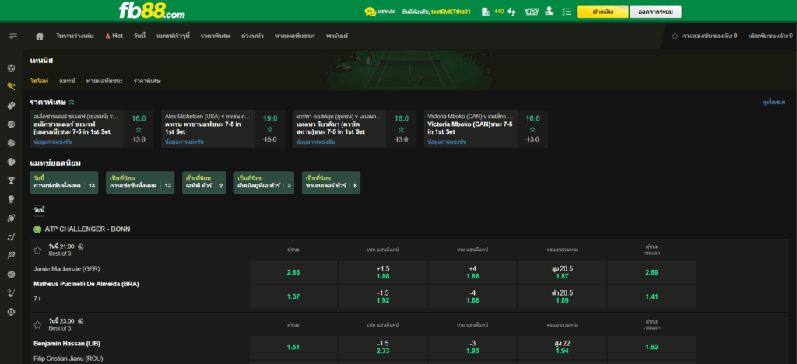797x364 pixels.
Task: Select เอทีพี ทัวร์ 2 popular chip
Action: pos(205,182)
